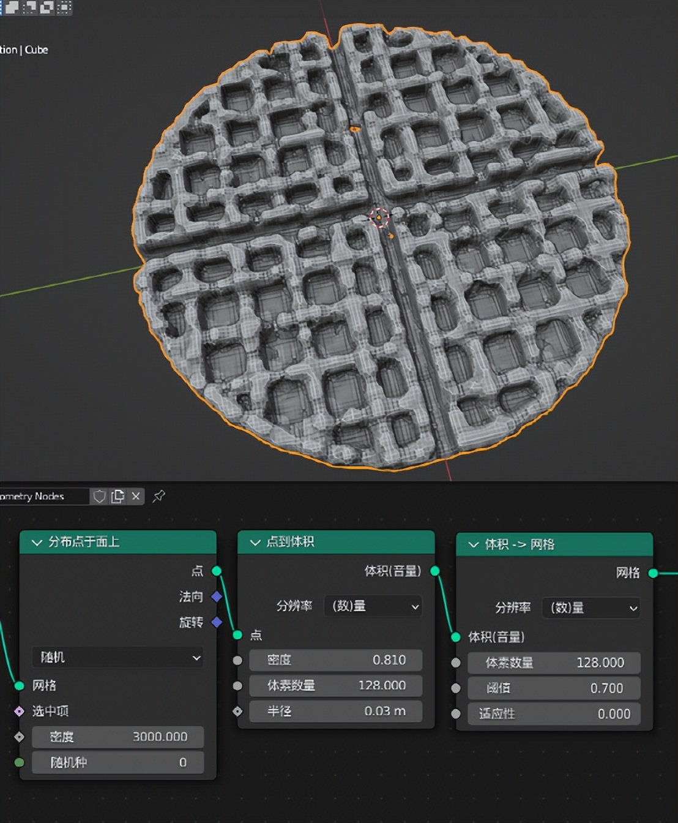Click the 半径 0.03 m input field

(x=336, y=711)
